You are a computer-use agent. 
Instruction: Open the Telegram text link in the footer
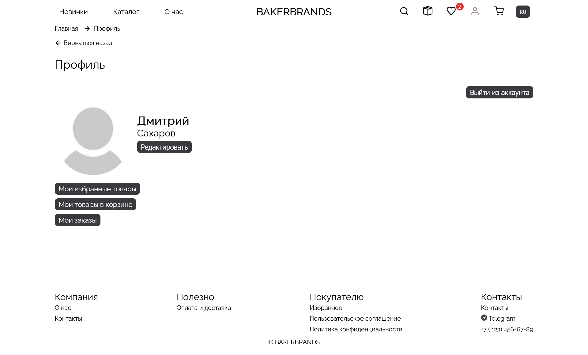tap(502, 319)
